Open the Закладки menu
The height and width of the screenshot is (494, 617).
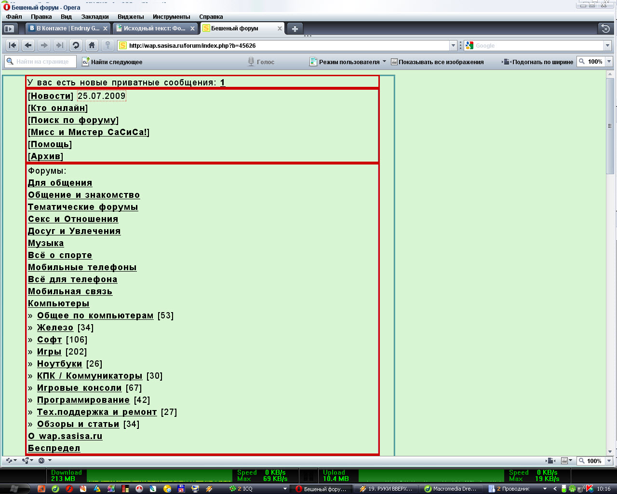(94, 16)
